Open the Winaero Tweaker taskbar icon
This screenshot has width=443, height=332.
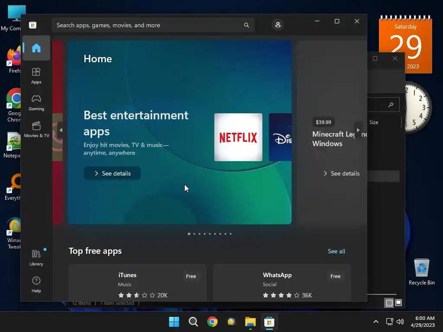click(231, 322)
